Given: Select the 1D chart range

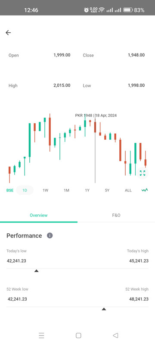Looking at the screenshot, I should tap(25, 190).
